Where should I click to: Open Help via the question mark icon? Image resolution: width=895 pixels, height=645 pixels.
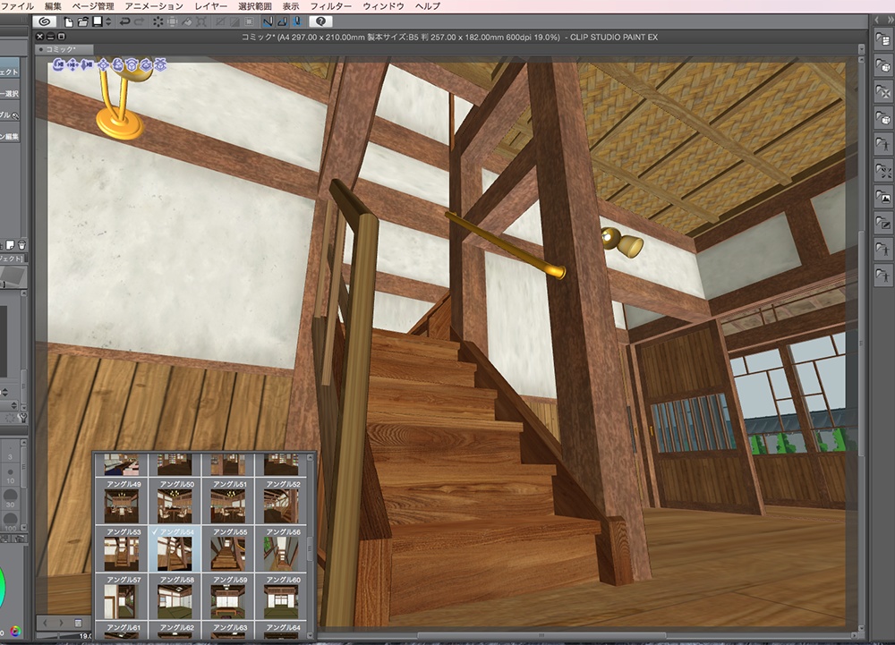tap(320, 22)
